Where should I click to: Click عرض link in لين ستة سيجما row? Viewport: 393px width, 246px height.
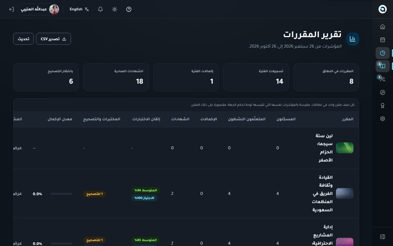[17, 148]
